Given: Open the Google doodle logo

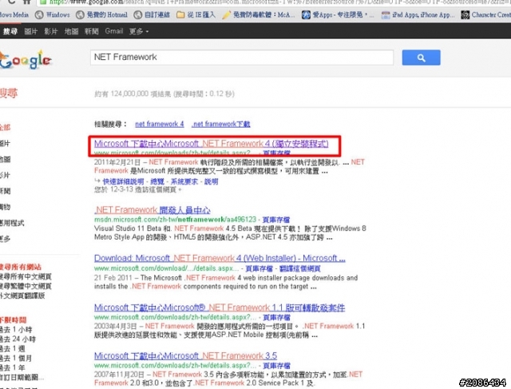Looking at the screenshot, I should 26,60.
